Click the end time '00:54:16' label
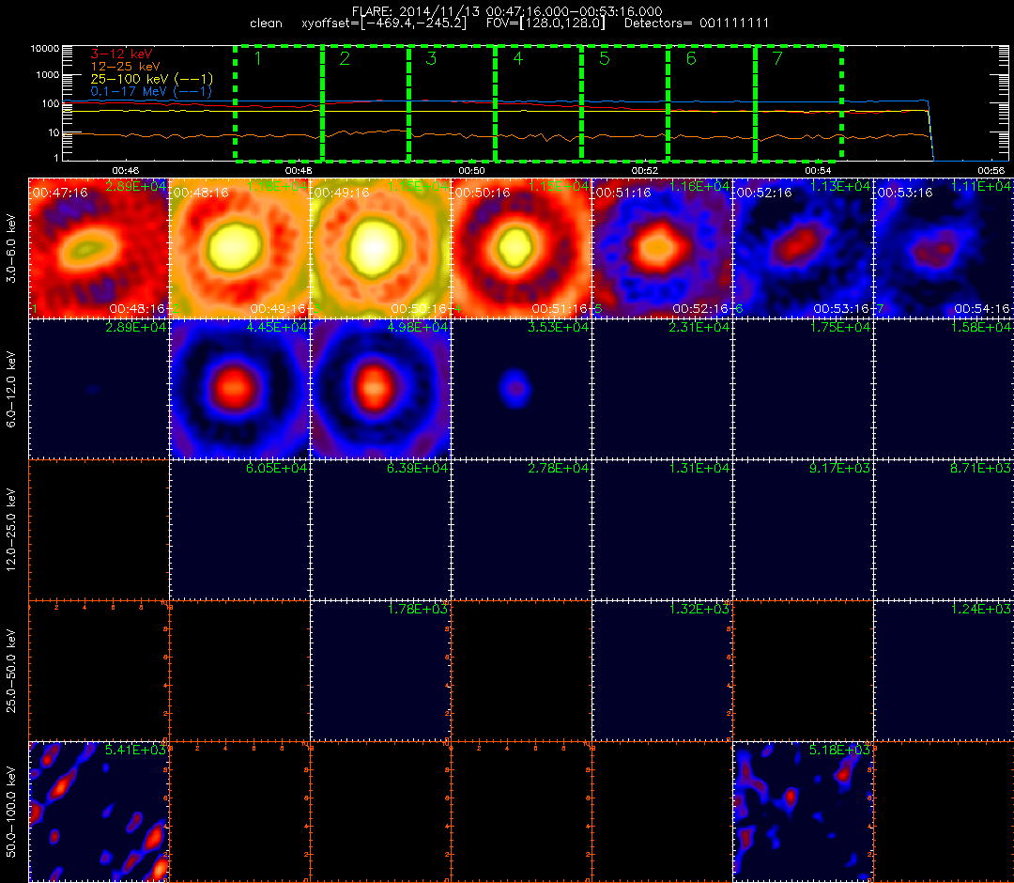This screenshot has height=883, width=1014. click(x=981, y=308)
